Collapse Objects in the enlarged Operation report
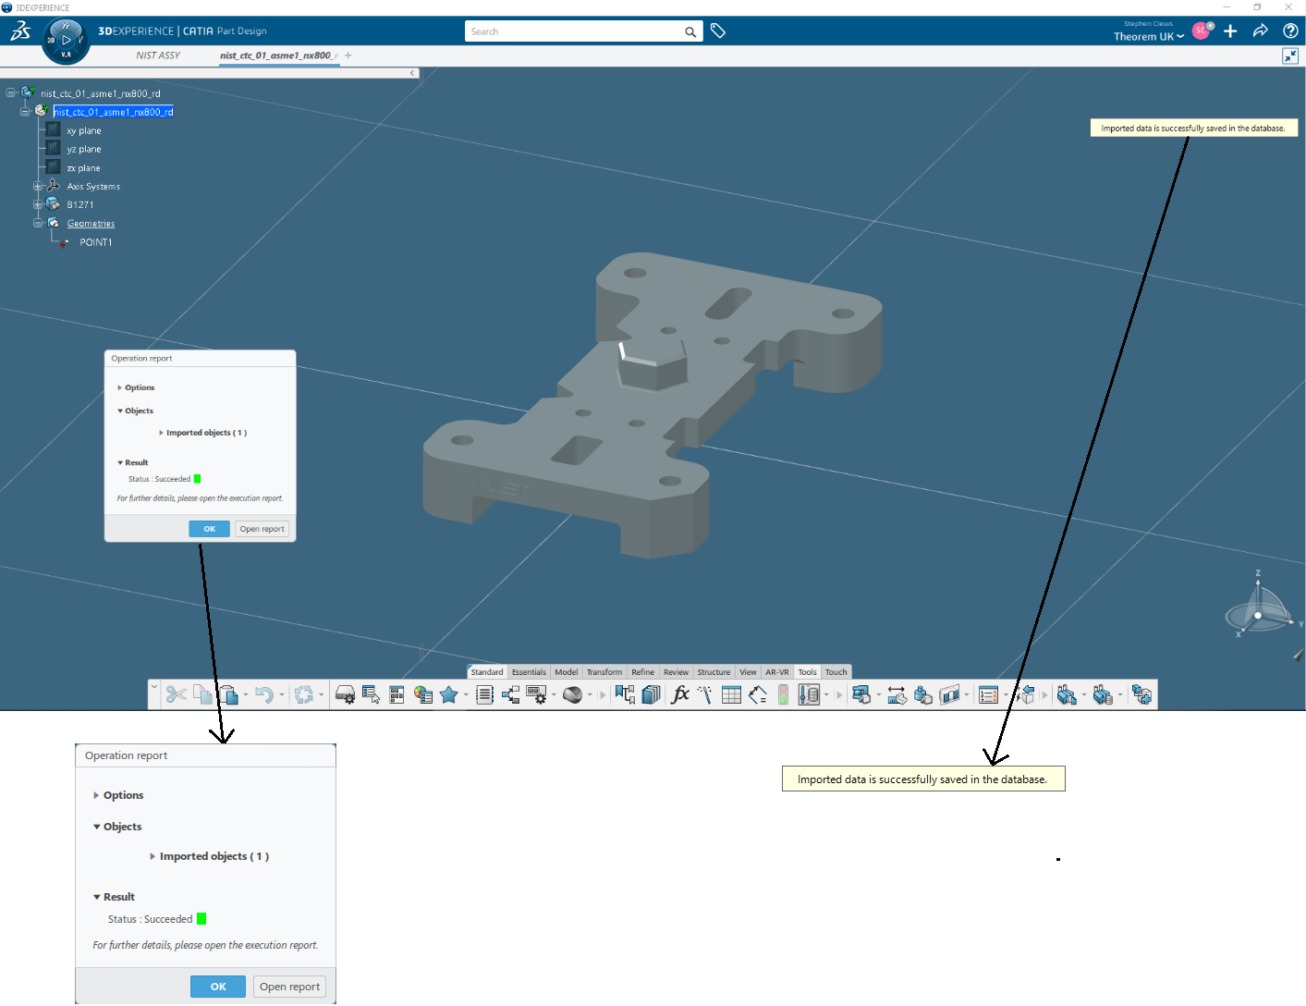Viewport: 1306px width, 1006px height. (97, 827)
